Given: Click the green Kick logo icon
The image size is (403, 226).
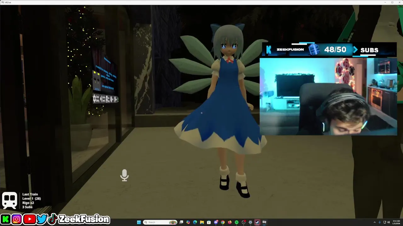Looking at the screenshot, I should click(x=5, y=219).
